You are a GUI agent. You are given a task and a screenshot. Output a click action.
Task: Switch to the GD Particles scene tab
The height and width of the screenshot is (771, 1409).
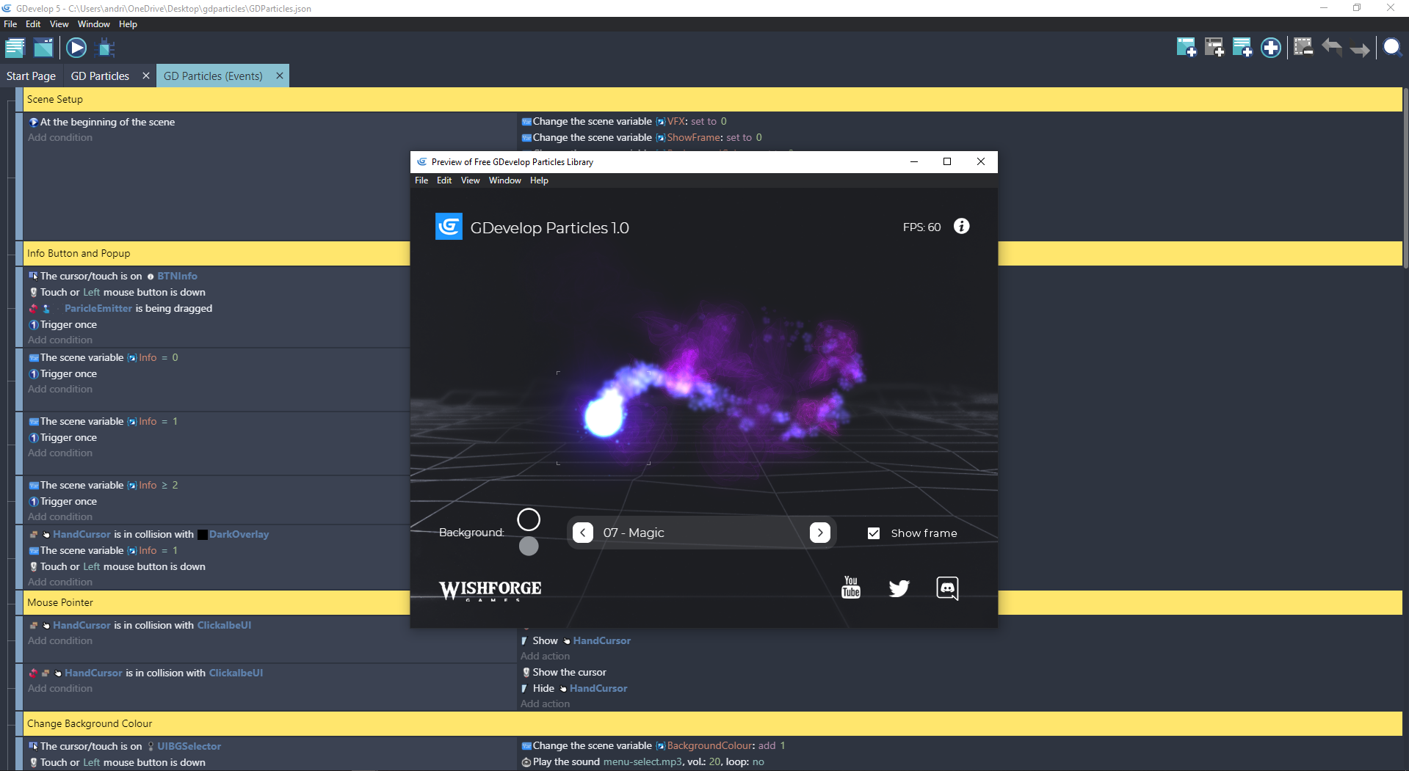click(x=100, y=76)
